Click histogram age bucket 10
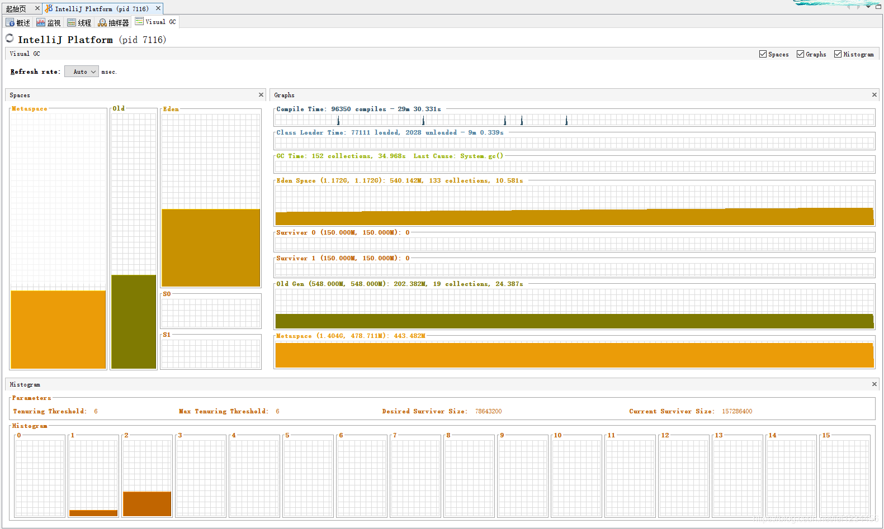Image resolution: width=884 pixels, height=529 pixels. pyautogui.click(x=576, y=478)
